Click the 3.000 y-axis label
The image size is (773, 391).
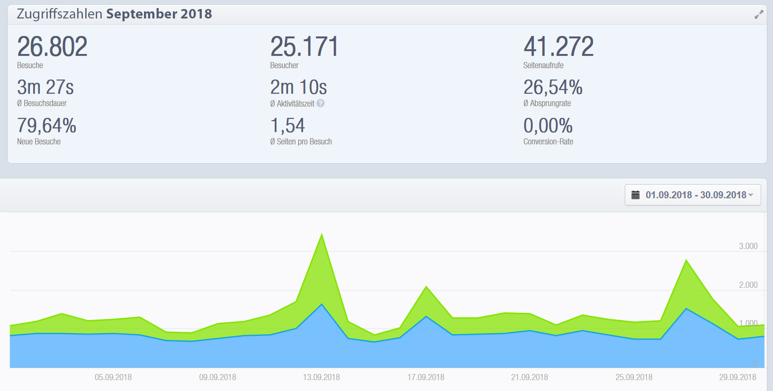[748, 246]
